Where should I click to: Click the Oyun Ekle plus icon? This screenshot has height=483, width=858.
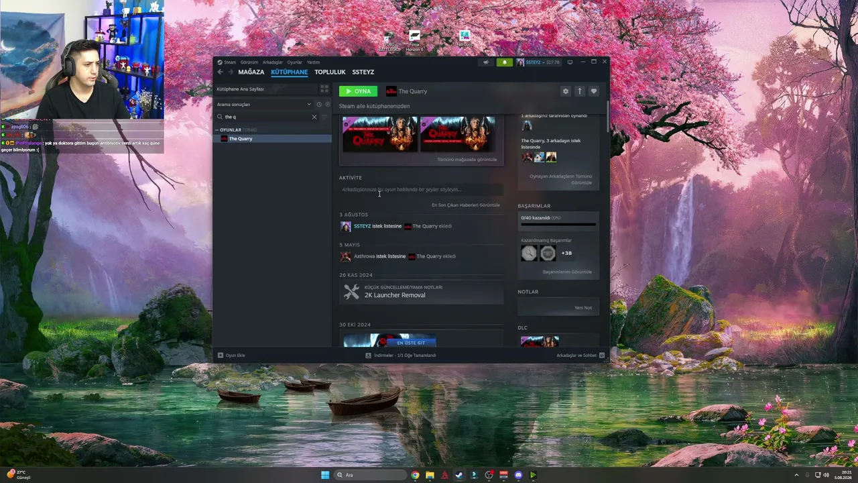tap(221, 356)
